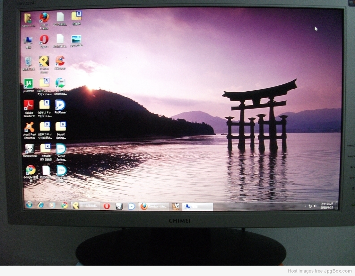Open the Opera desktop shortcut
This screenshot has height=276, width=355.
[44, 39]
